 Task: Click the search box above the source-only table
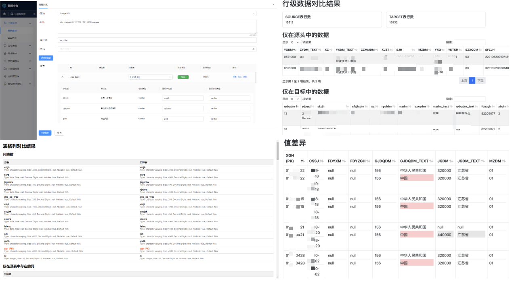tap(470, 42)
